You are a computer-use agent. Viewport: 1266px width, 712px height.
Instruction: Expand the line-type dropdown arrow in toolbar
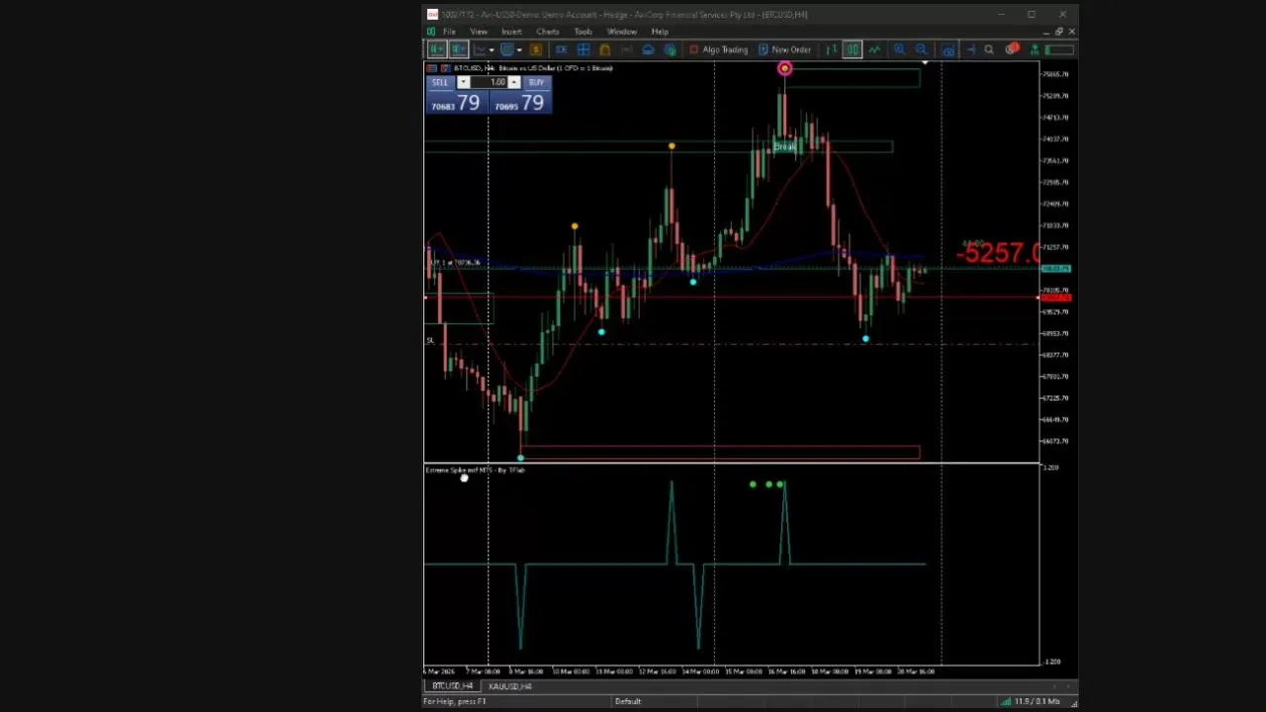(x=492, y=49)
